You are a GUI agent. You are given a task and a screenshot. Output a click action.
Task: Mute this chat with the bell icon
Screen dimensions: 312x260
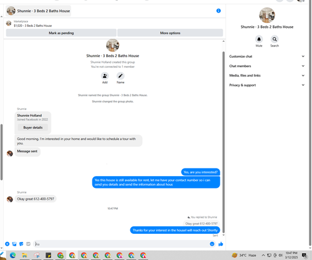[259, 39]
